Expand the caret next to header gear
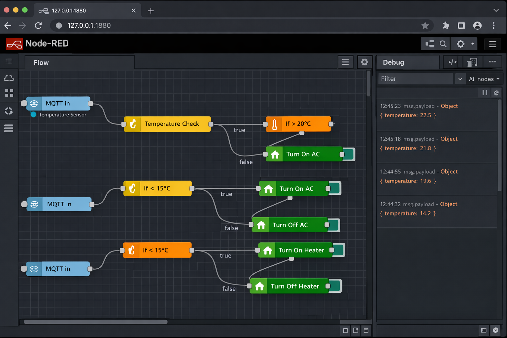The width and height of the screenshot is (507, 338). (473, 44)
